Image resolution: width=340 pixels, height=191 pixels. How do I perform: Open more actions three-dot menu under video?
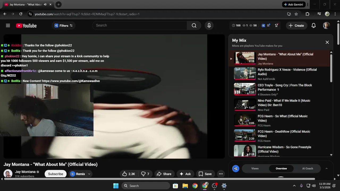click(x=221, y=174)
